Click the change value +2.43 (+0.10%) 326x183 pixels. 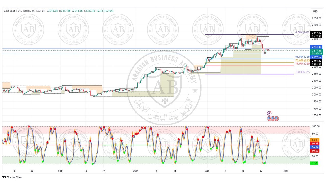click(105, 11)
